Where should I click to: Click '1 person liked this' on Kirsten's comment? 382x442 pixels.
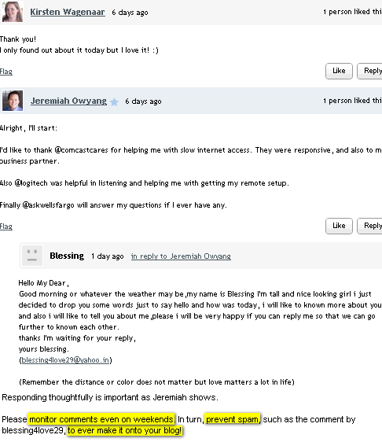pyautogui.click(x=352, y=12)
